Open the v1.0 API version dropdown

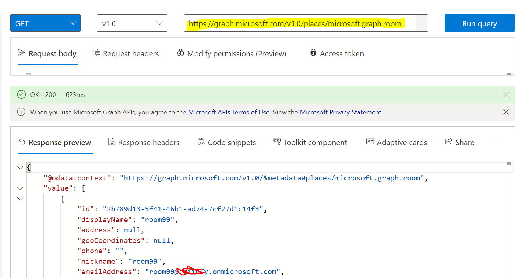coord(132,23)
